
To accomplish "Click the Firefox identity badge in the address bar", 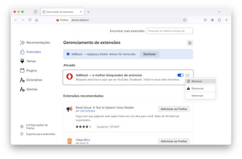I will coord(62,20).
